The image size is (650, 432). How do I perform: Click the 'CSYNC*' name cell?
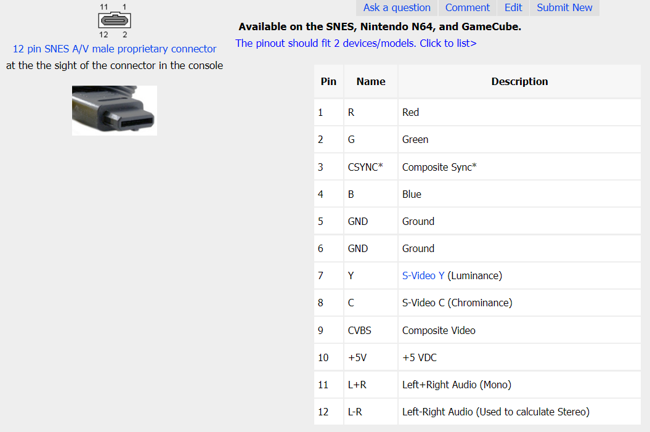click(371, 167)
